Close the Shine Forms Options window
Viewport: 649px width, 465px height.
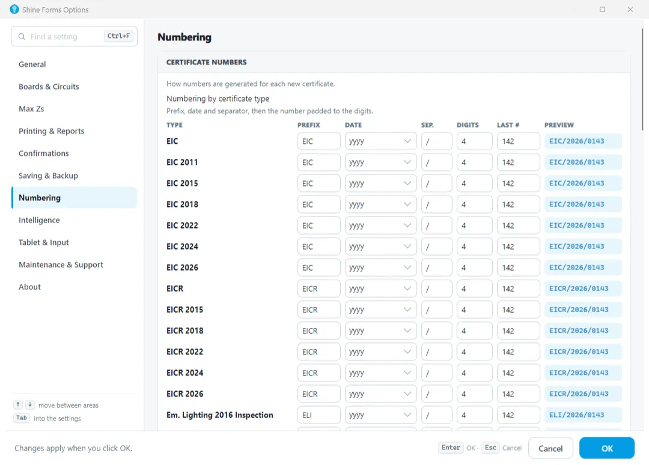(x=630, y=9)
